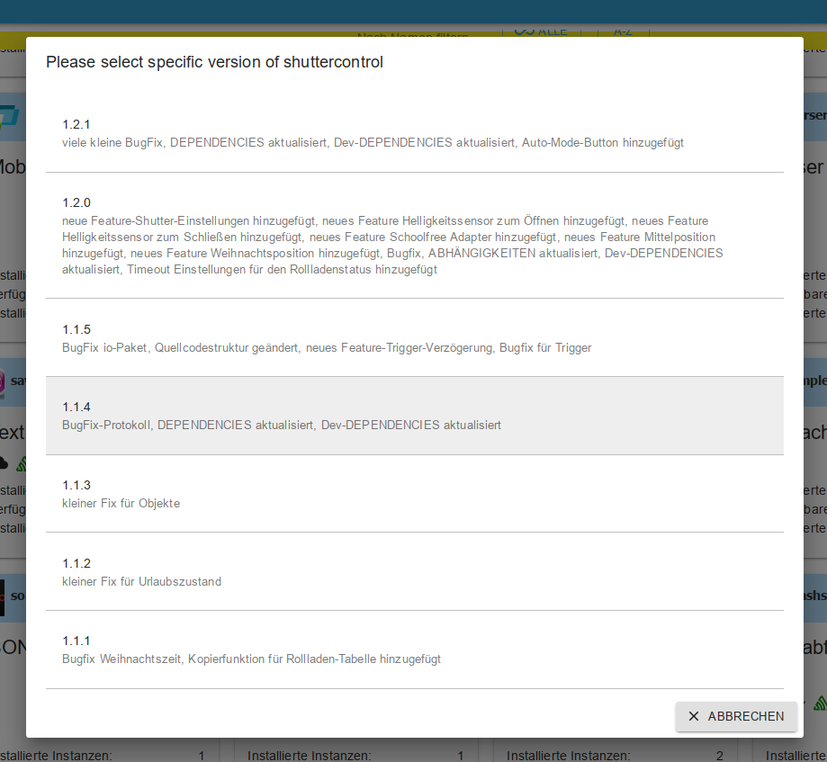The image size is (827, 762).
Task: Choose version 1.2.0 with new shutter features
Action: click(x=415, y=236)
